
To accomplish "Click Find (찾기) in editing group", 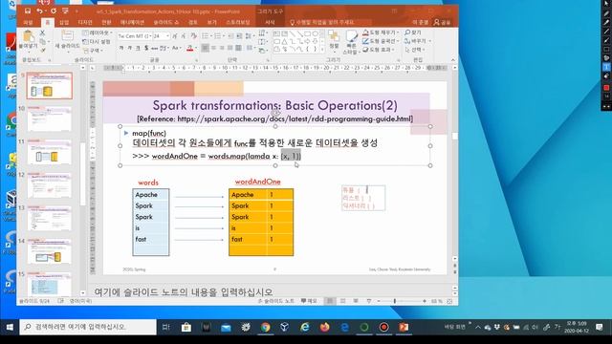I will point(413,32).
